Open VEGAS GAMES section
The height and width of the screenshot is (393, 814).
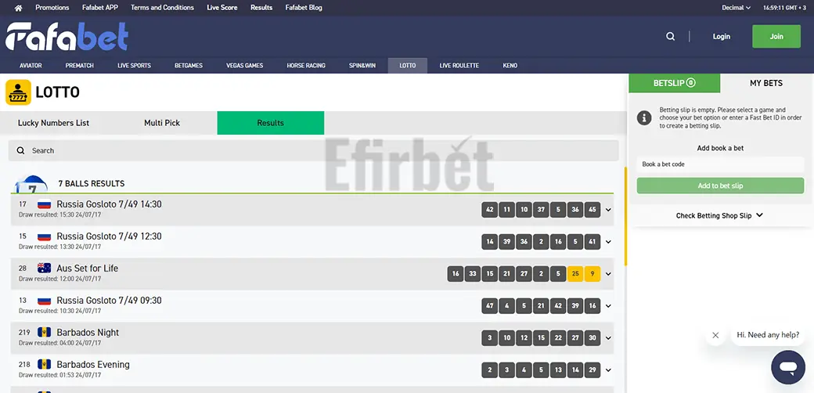click(x=244, y=66)
